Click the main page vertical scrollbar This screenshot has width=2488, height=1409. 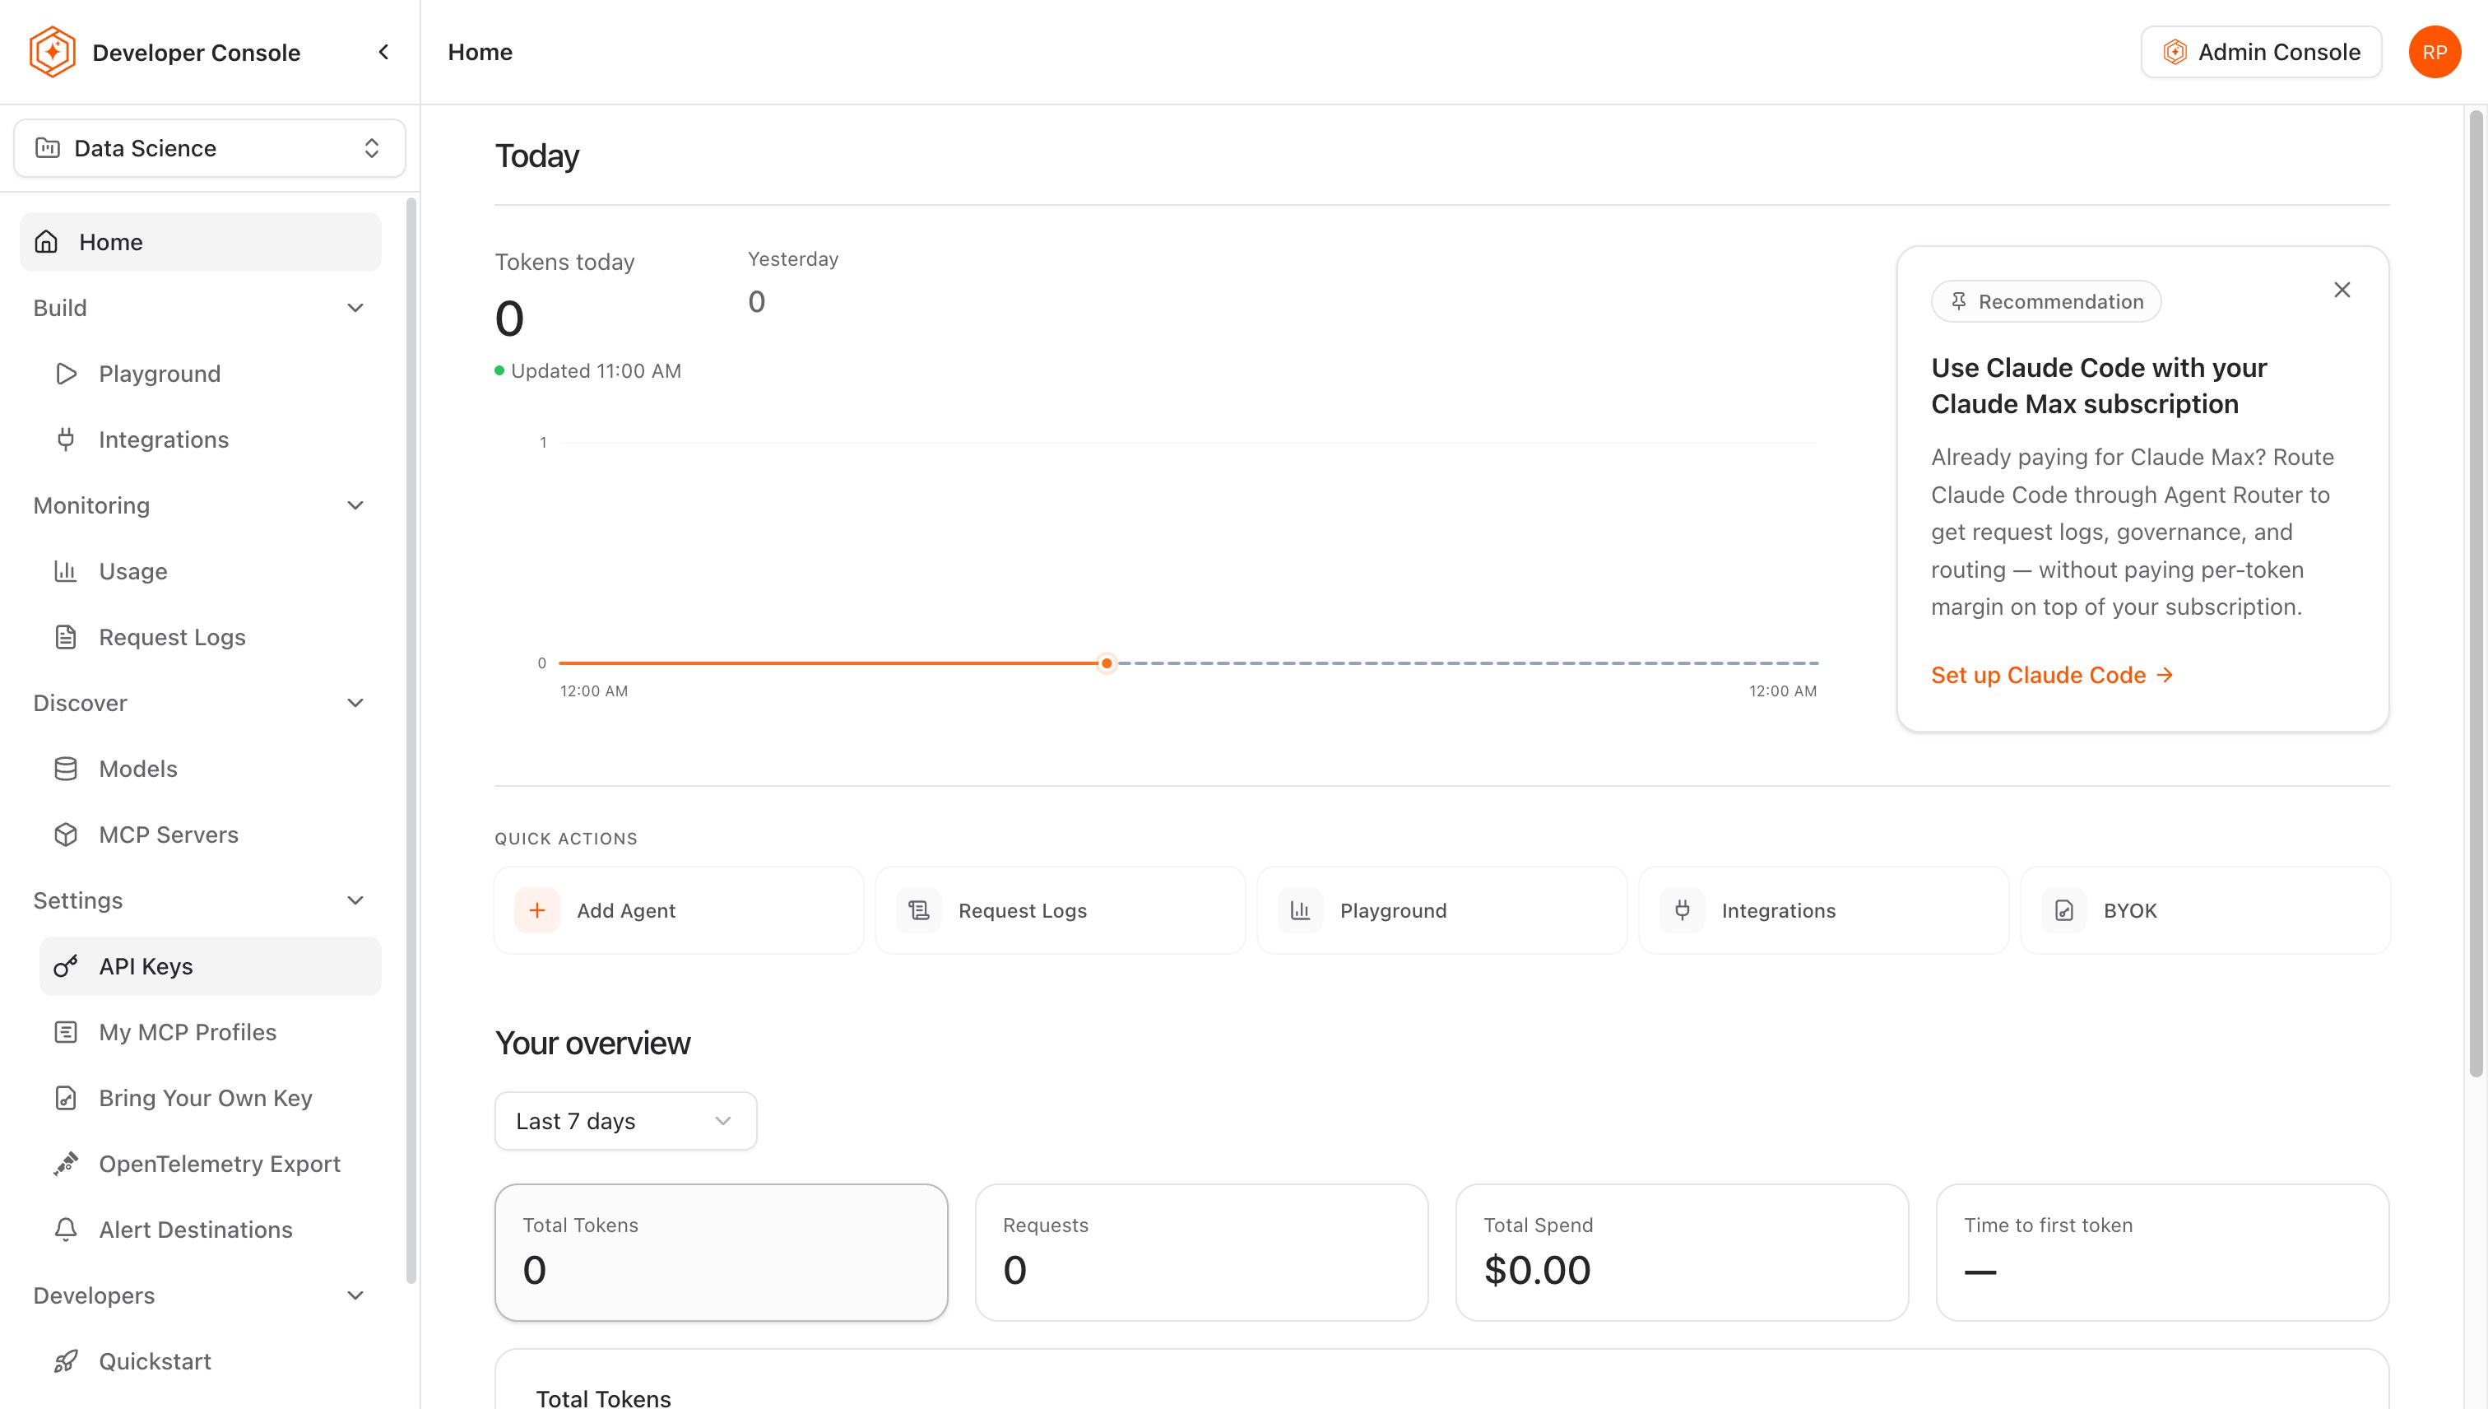coord(2476,594)
